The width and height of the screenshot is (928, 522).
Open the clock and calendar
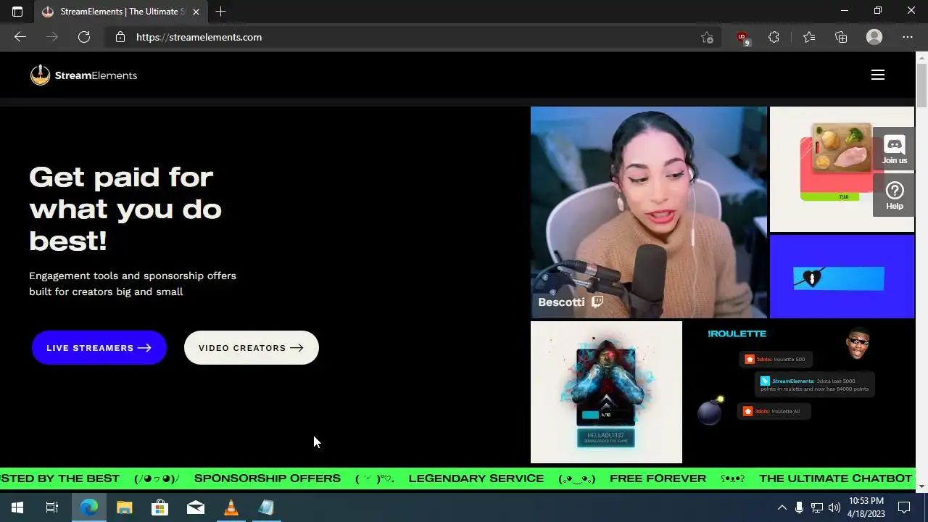(x=866, y=507)
